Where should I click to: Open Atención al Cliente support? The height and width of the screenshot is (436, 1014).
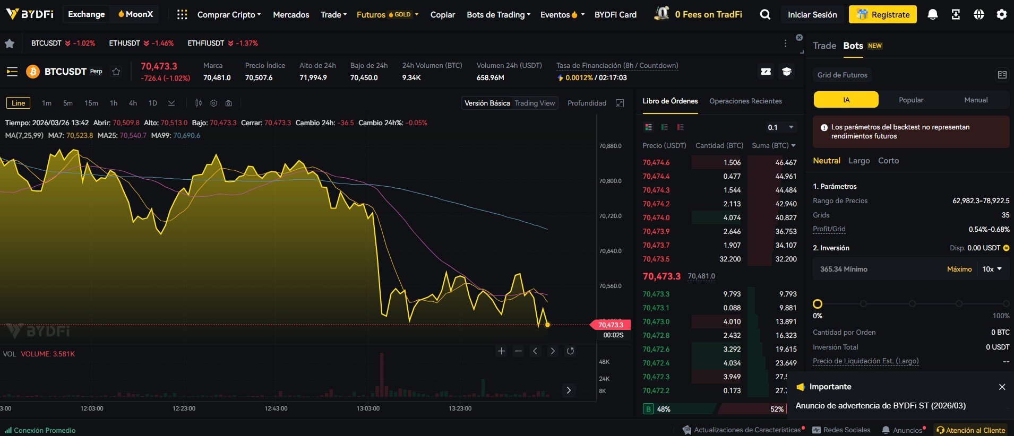[970, 430]
